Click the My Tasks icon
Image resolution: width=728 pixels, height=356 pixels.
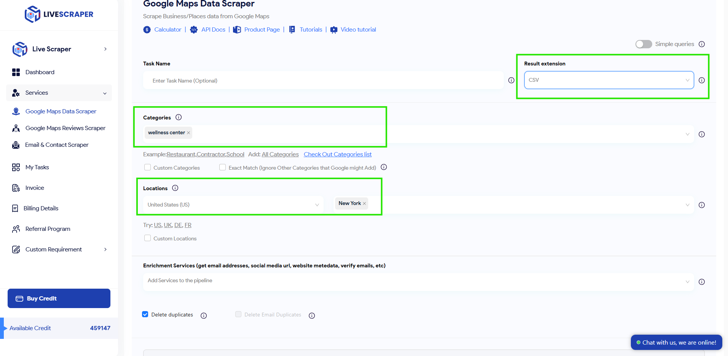(16, 167)
